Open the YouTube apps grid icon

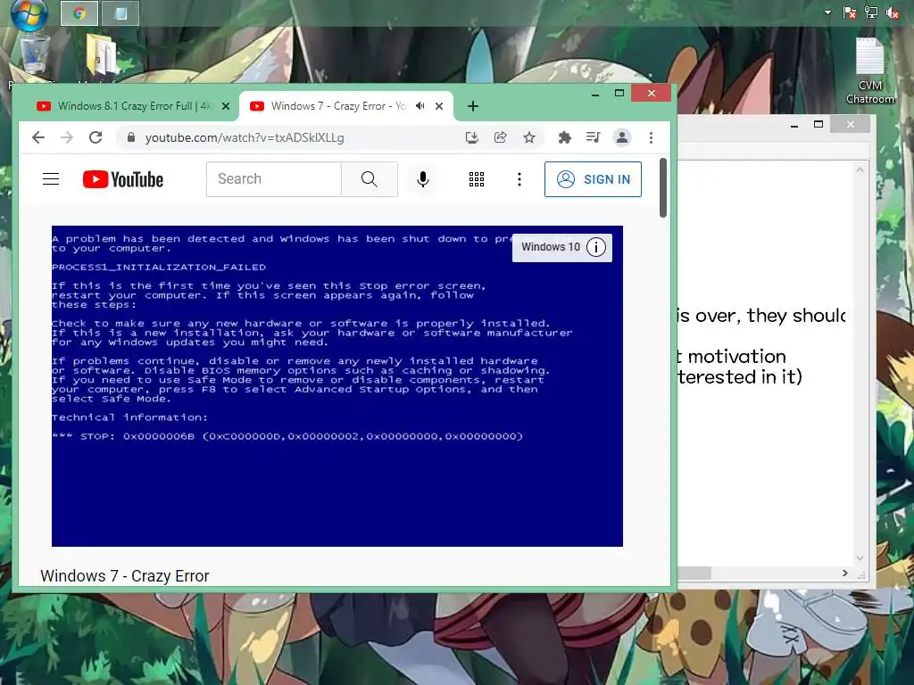click(477, 178)
